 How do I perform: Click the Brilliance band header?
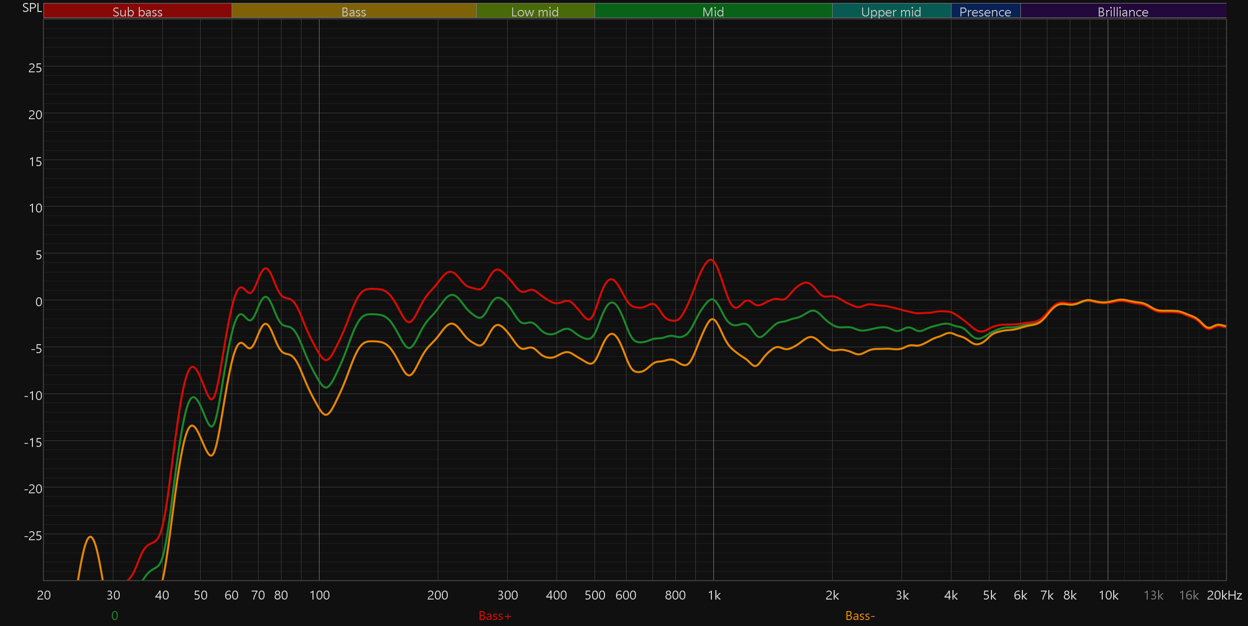click(1123, 11)
